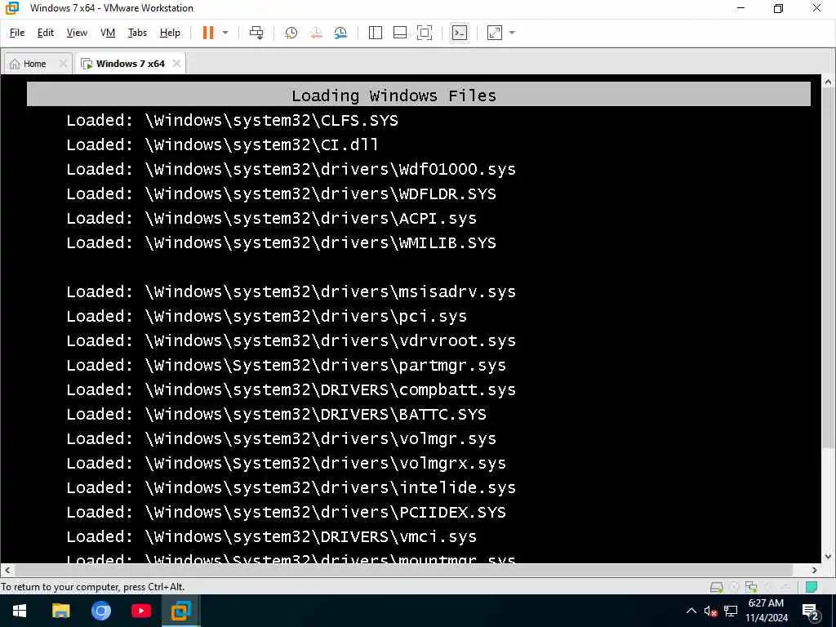Viewport: 836px width, 627px height.
Task: Revert the VM to its snapshot
Action: (316, 33)
